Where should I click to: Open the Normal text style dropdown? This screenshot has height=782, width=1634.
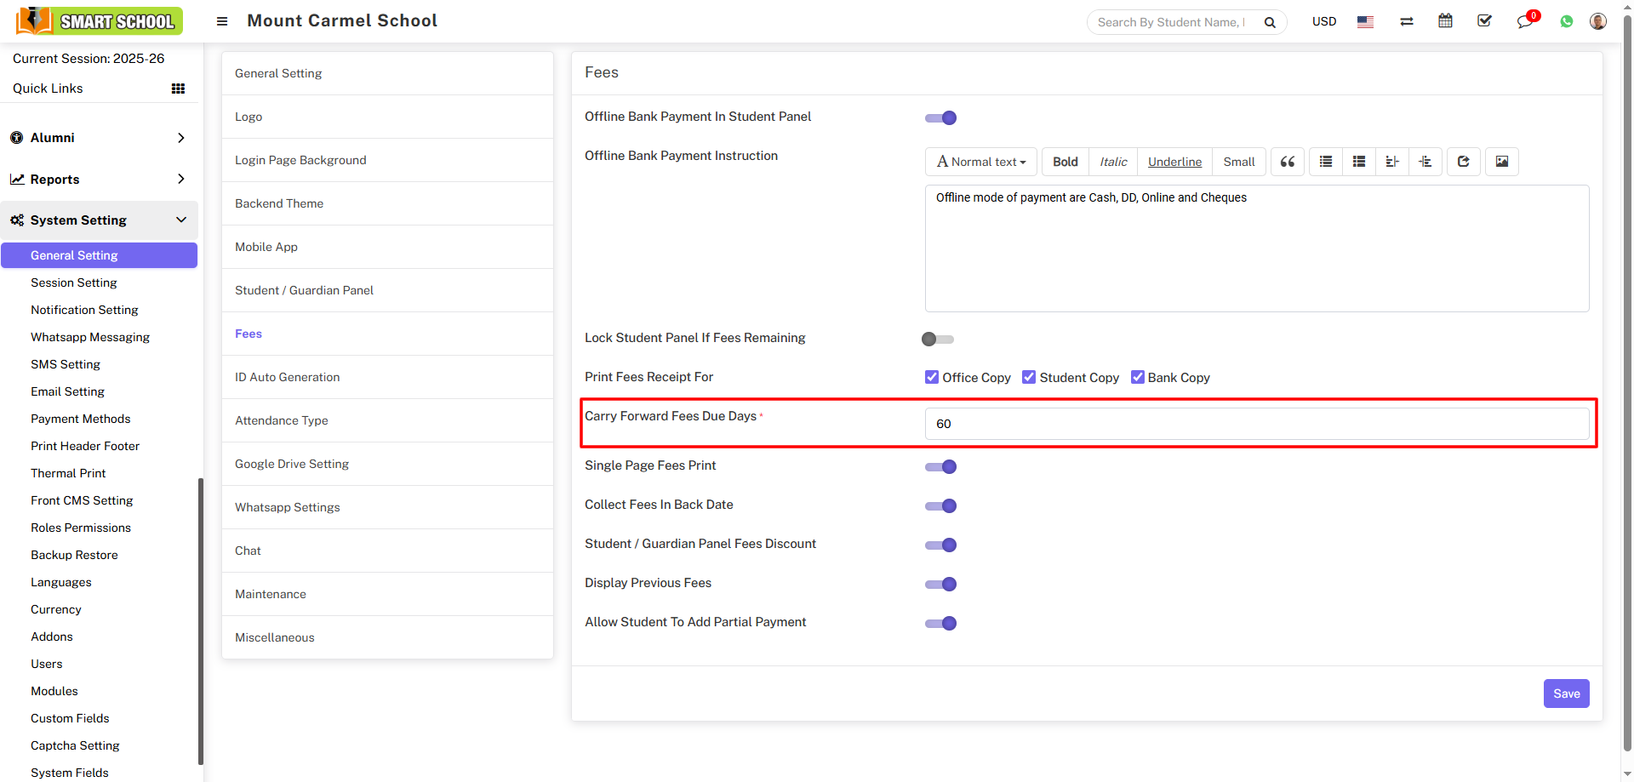(980, 162)
